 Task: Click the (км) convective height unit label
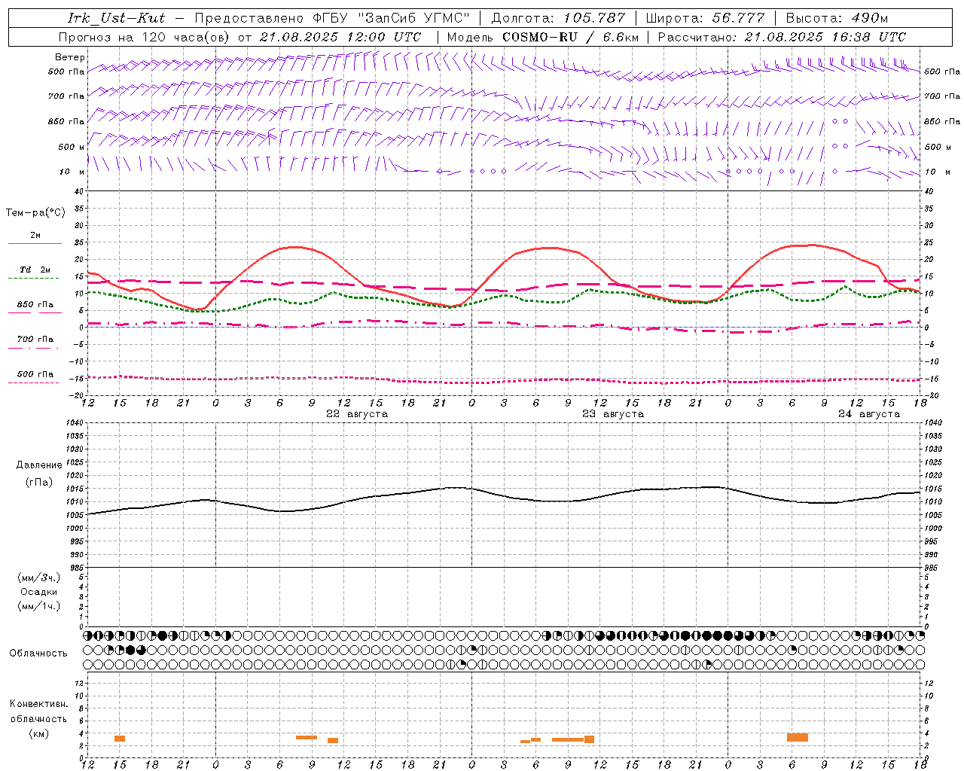tap(39, 733)
